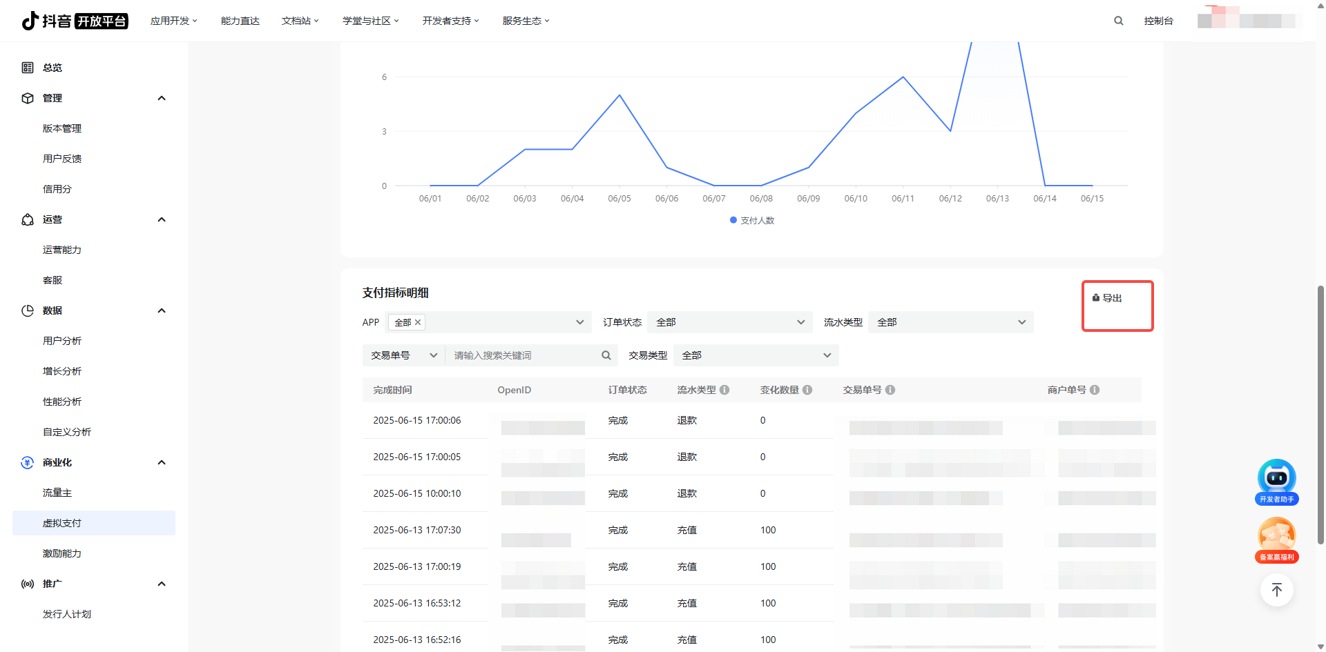
Task: Click info icon beside 交易单号 column header
Action: pos(890,390)
